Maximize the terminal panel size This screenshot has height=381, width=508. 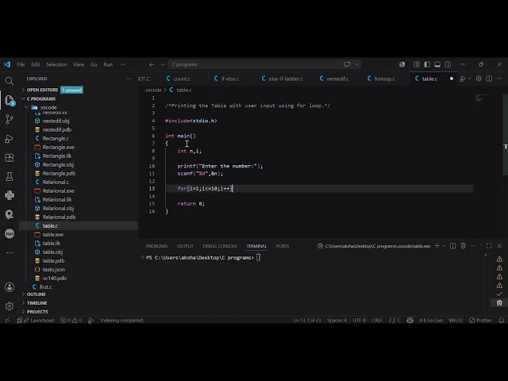coord(489,246)
